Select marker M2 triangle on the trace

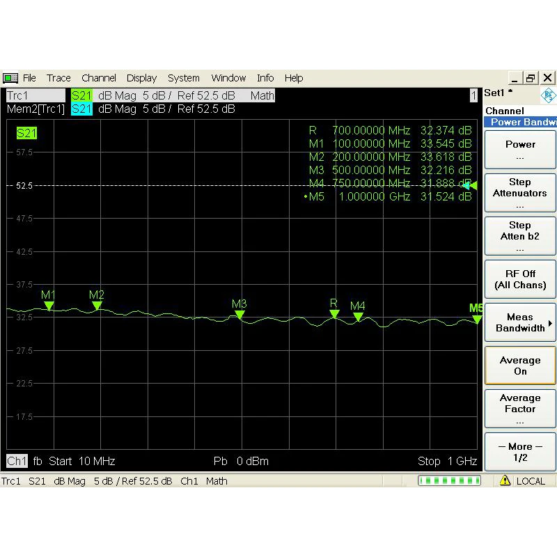97,305
